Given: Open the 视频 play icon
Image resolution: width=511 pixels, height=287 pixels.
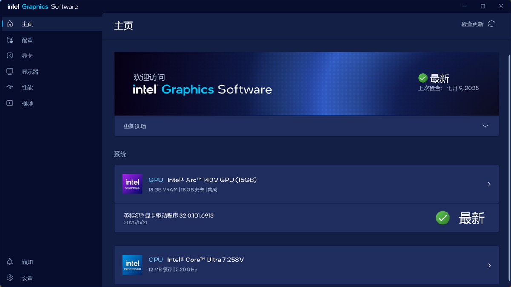Looking at the screenshot, I should coord(10,103).
